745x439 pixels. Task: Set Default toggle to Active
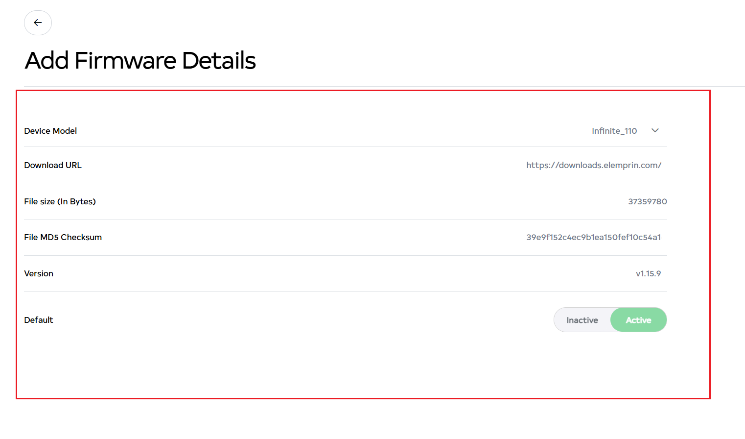coord(638,320)
